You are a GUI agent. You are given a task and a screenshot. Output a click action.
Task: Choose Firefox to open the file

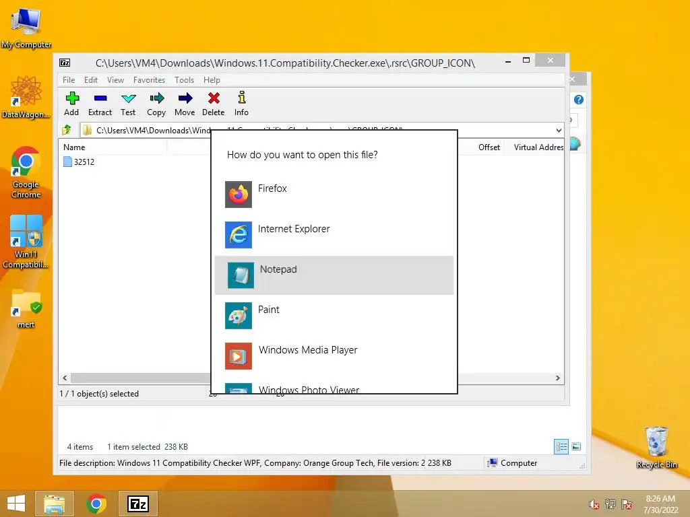click(x=334, y=195)
